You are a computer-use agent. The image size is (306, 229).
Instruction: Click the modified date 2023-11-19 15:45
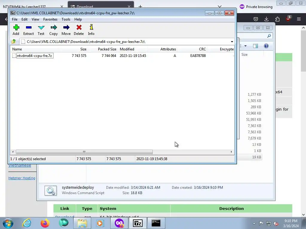coord(133,56)
